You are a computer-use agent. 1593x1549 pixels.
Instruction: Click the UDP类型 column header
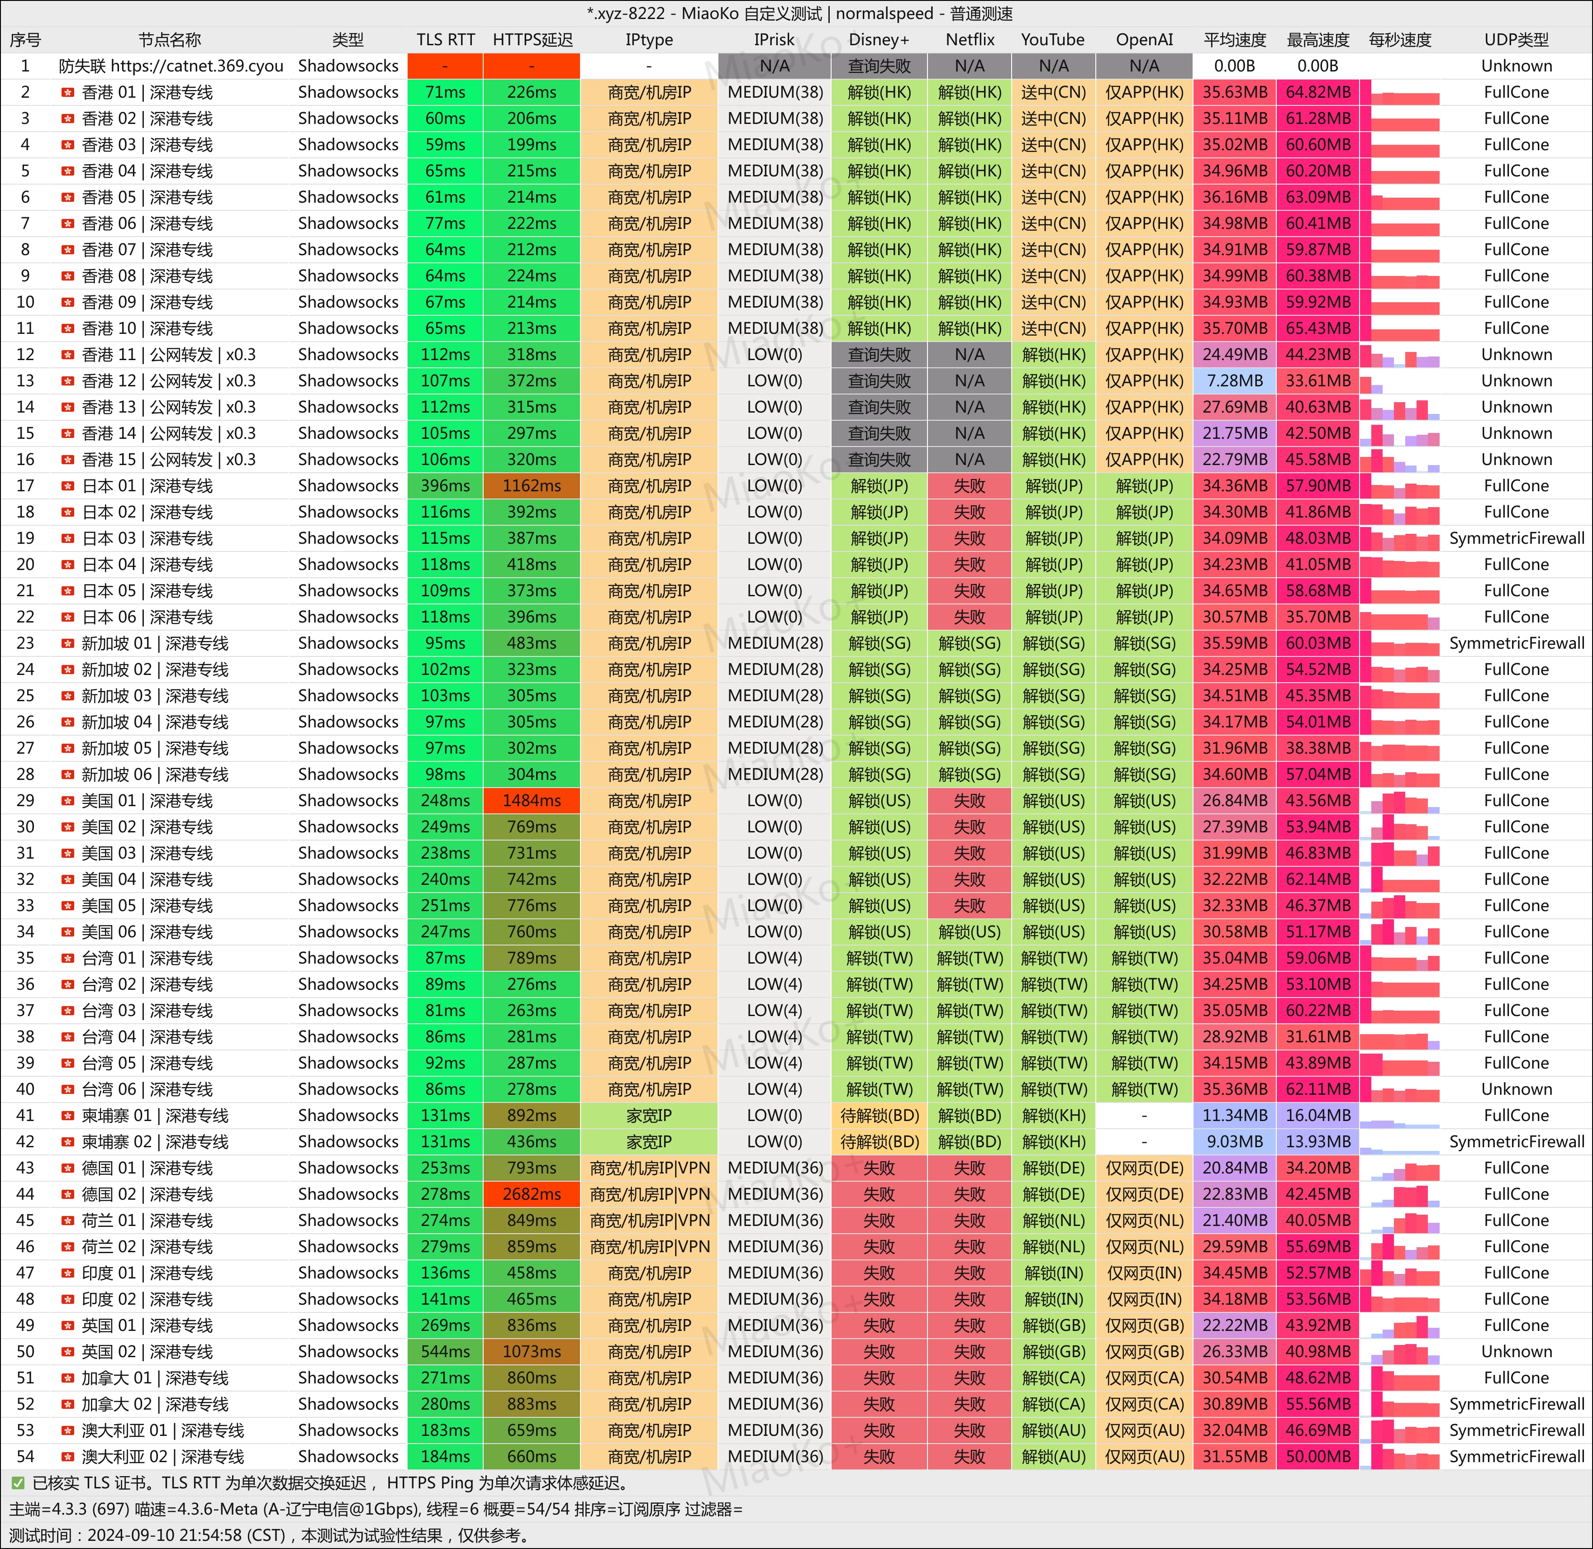click(1516, 40)
